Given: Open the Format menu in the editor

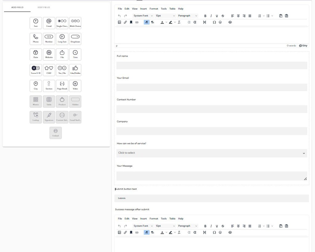Looking at the screenshot, I should pyautogui.click(x=154, y=9).
